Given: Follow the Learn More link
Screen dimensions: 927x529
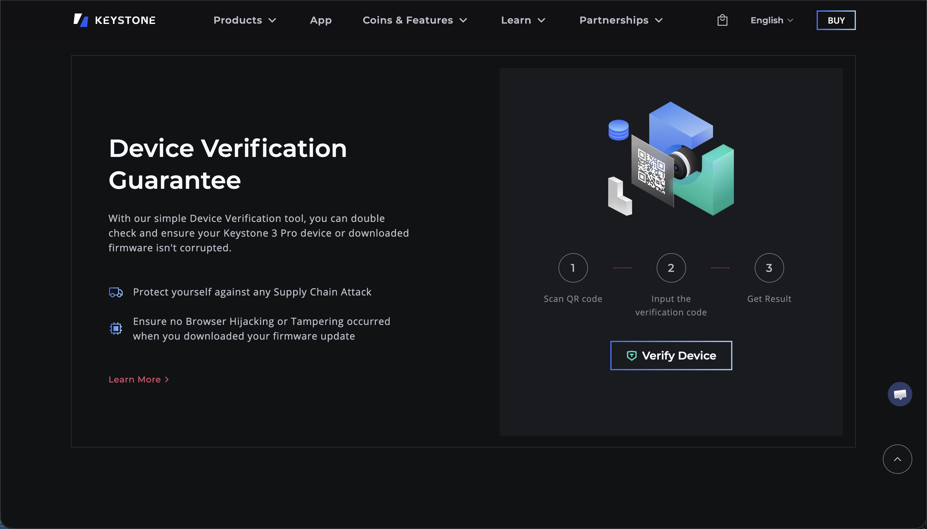Looking at the screenshot, I should (x=139, y=379).
